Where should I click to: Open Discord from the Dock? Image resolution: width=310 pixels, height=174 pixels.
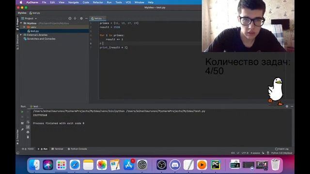[x=175, y=164]
